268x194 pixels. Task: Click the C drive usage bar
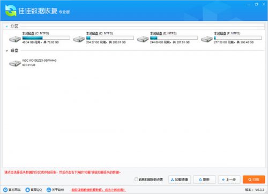click(46, 38)
